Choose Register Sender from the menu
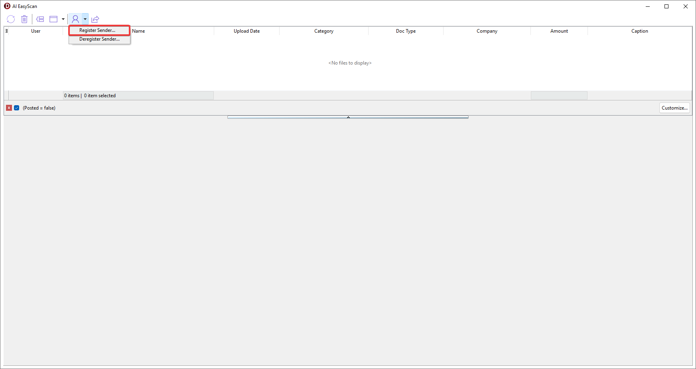The width and height of the screenshot is (696, 369). click(x=97, y=30)
